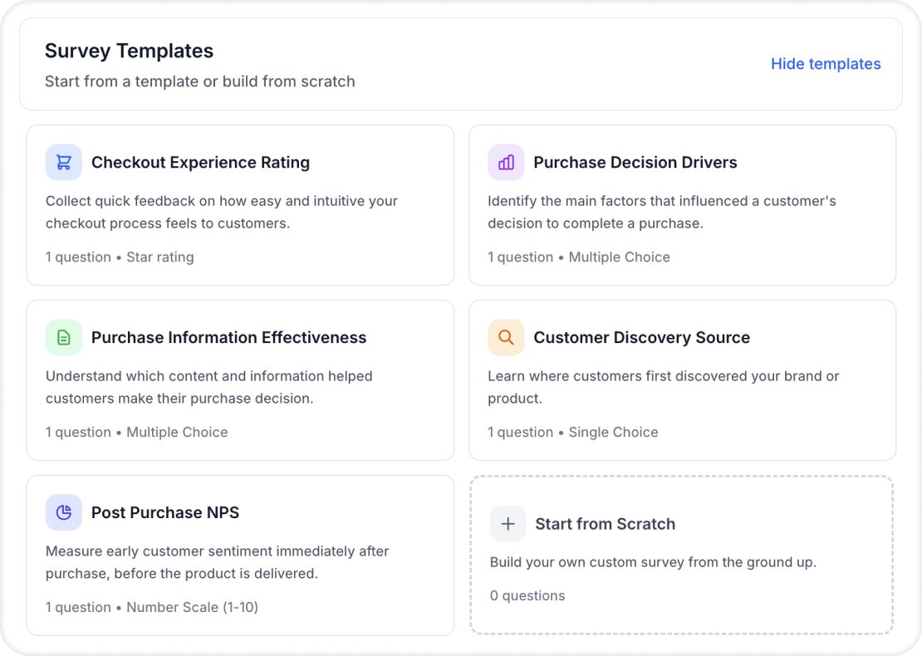Open the Purchase Information Effectiveness template title
This screenshot has height=656, width=922.
[x=228, y=338]
